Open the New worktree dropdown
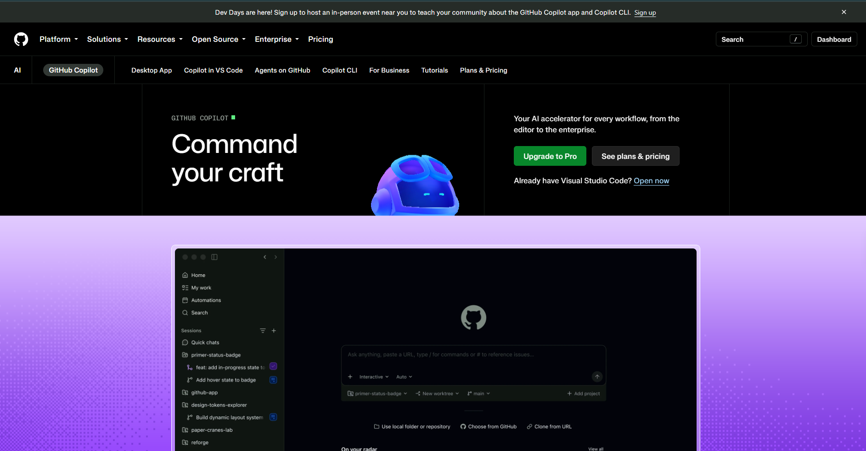Screen dimensions: 866x451 [437, 394]
